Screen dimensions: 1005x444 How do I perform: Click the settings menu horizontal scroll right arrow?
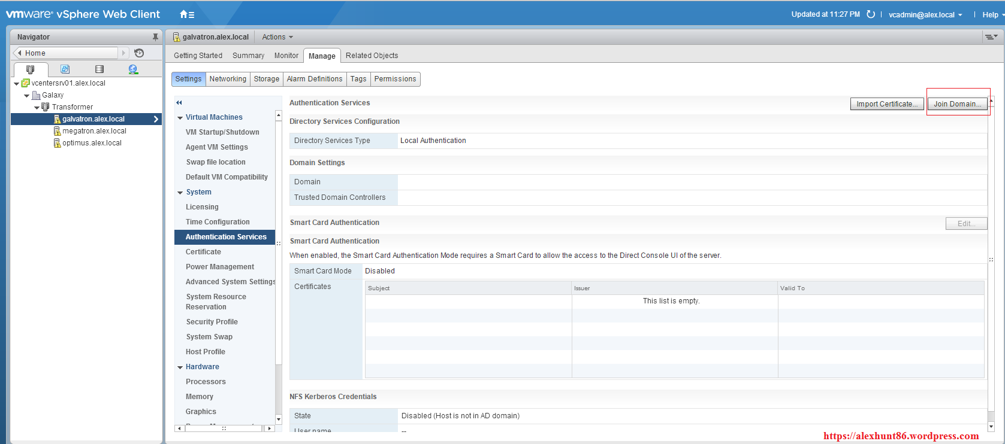[270, 428]
